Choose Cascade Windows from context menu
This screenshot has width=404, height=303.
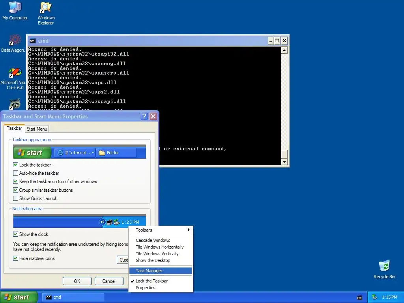[x=161, y=240]
